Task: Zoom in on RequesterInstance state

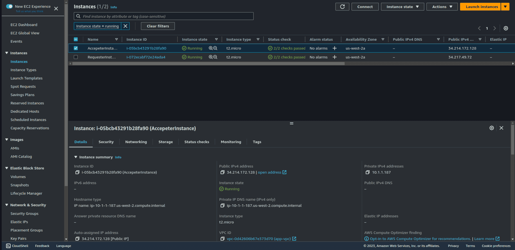Action: (x=211, y=57)
